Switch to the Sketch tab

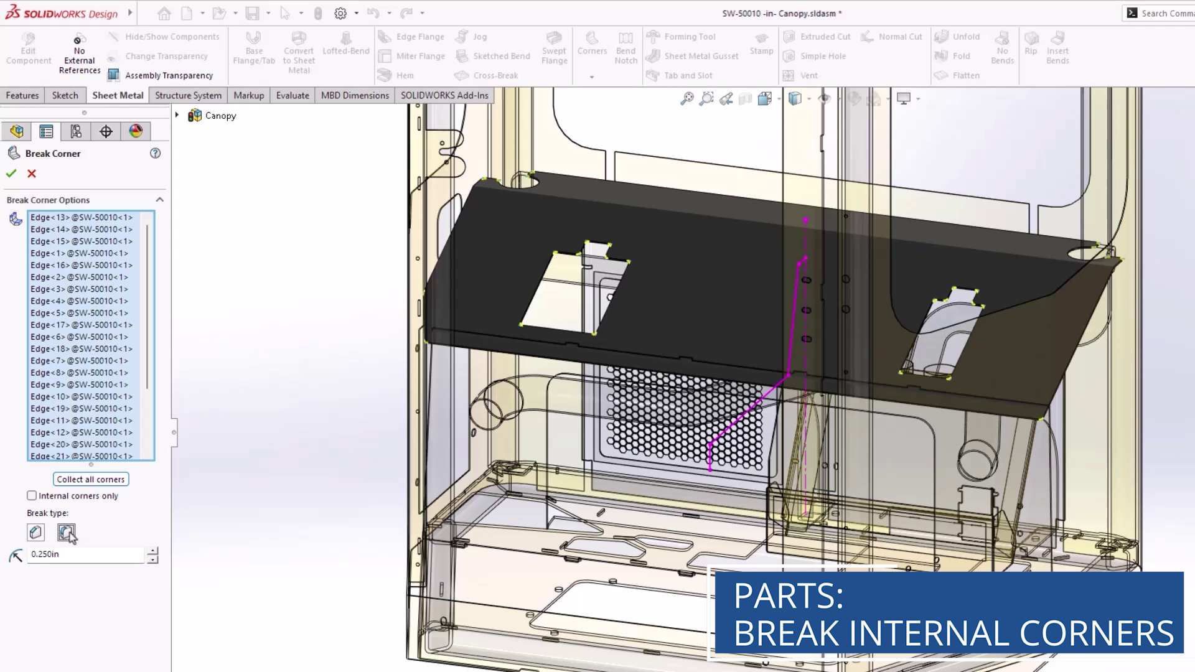pos(65,95)
